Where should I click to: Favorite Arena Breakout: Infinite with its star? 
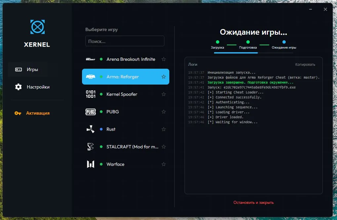pos(164,59)
